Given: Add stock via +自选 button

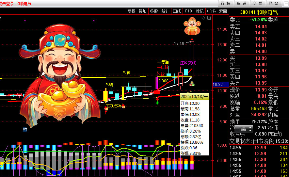Looking at the screenshot, I should [211, 11].
